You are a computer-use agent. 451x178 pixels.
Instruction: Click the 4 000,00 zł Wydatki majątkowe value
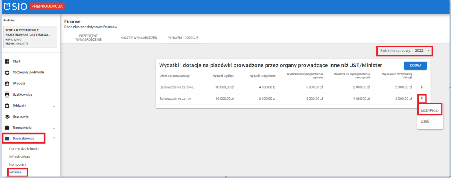point(267,87)
